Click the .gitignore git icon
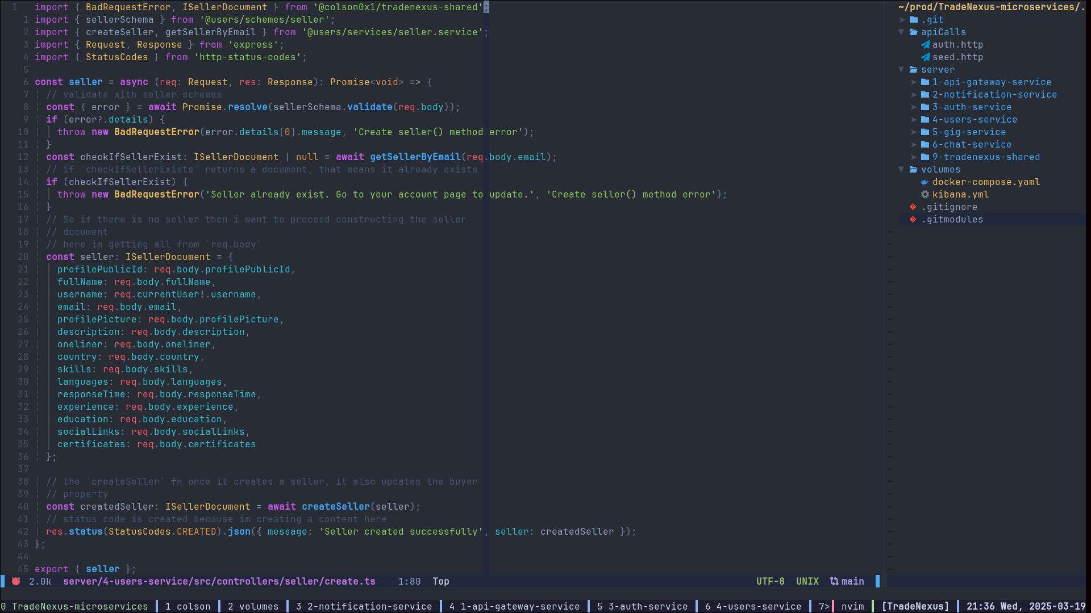The height and width of the screenshot is (613, 1091). (x=913, y=207)
